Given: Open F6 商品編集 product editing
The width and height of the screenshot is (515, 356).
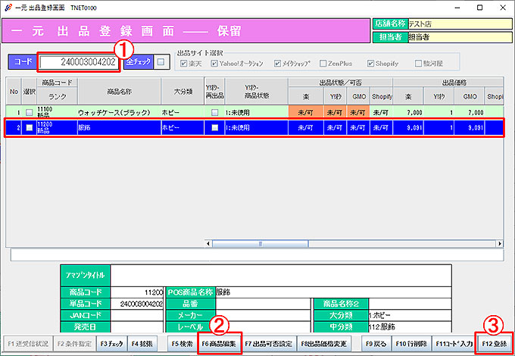Looking at the screenshot, I should click(219, 343).
